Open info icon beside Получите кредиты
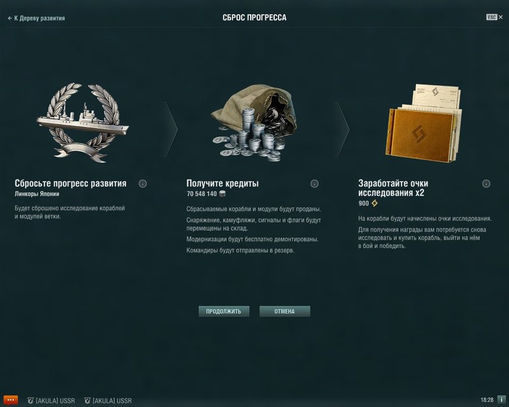 314,184
